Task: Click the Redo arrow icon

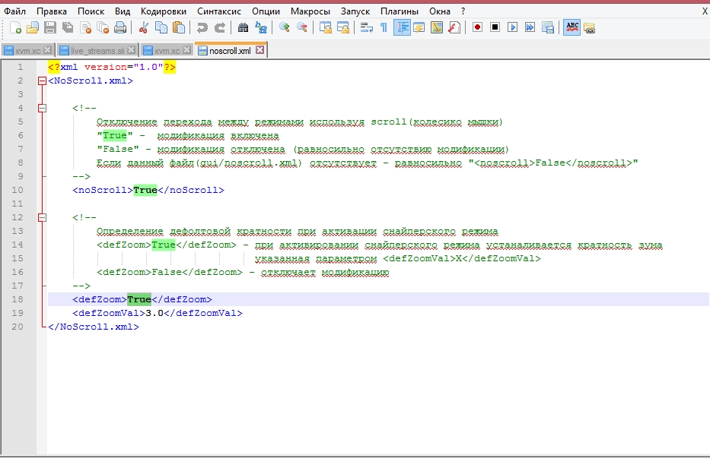Action: click(220, 28)
